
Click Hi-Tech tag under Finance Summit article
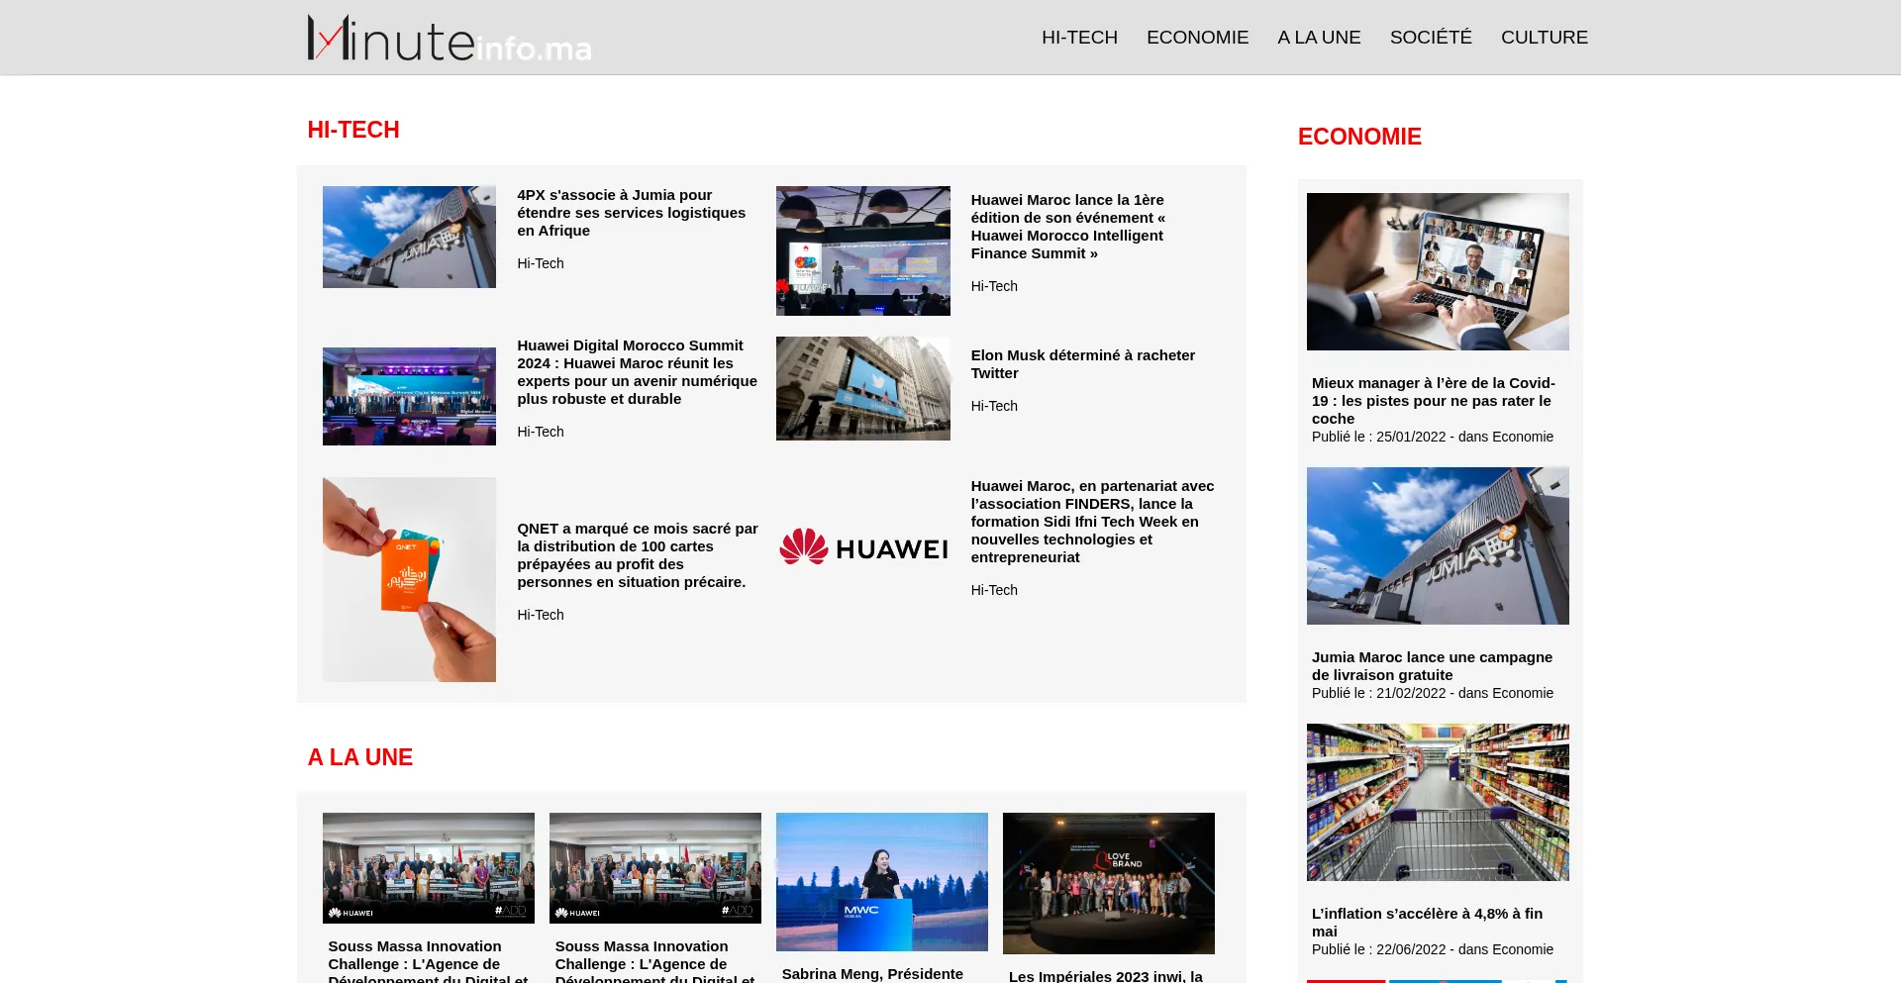pos(994,286)
